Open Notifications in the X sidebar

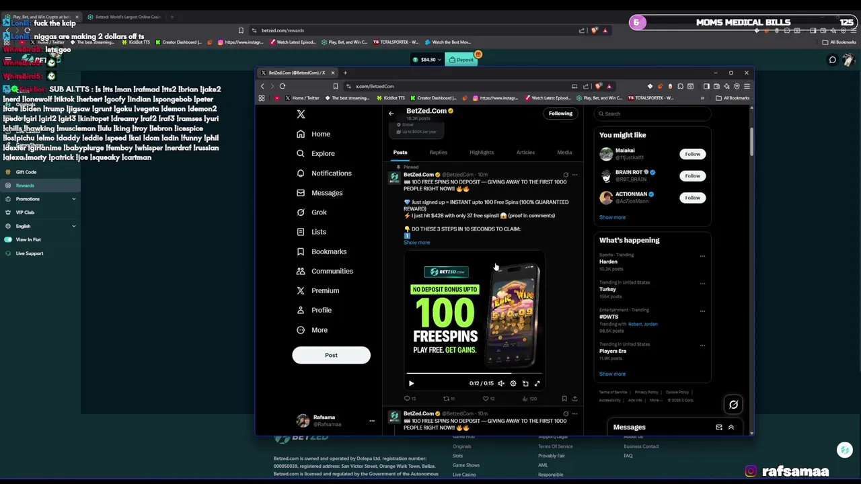coord(324,173)
